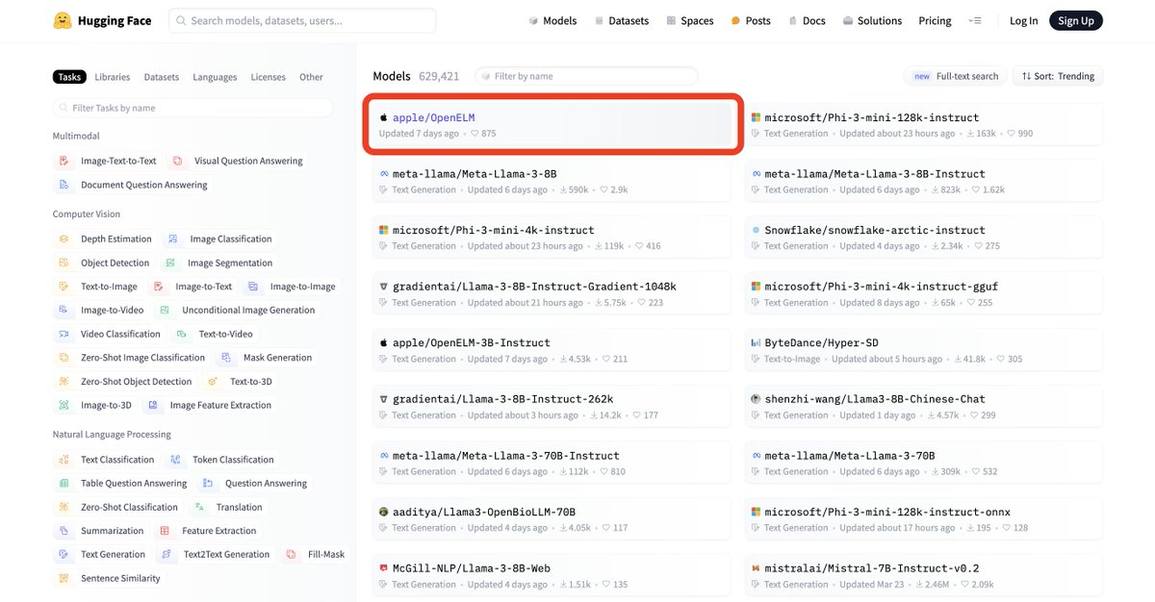Click the Visual Question Answering task icon
1155x602 pixels.
tap(178, 162)
